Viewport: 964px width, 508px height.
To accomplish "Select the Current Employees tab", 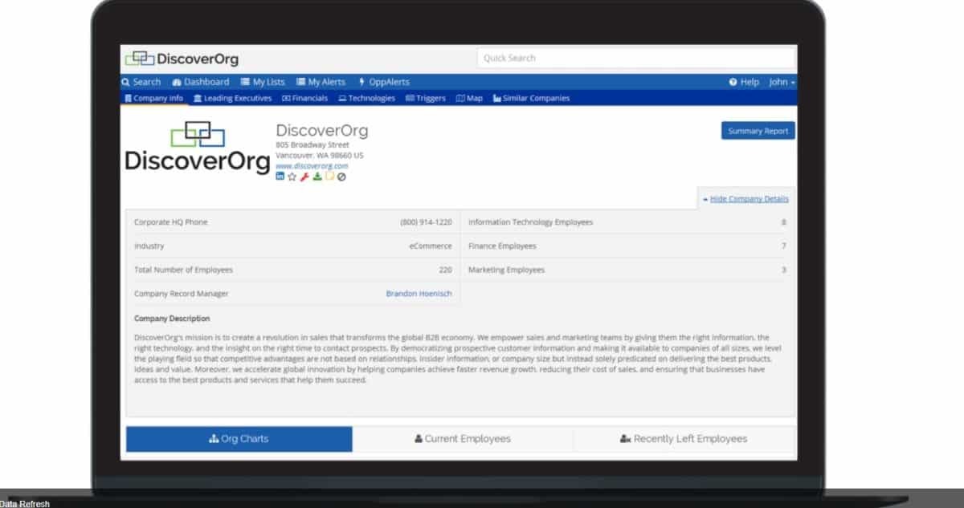I will (463, 439).
